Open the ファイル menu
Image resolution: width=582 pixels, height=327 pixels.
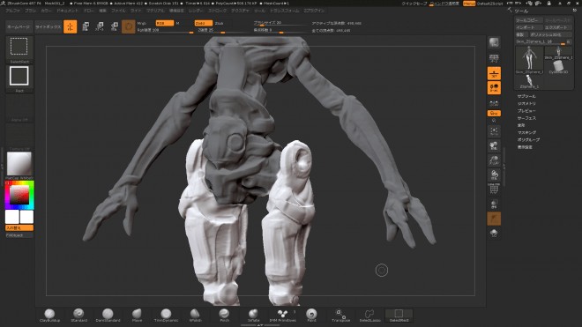tap(118, 11)
